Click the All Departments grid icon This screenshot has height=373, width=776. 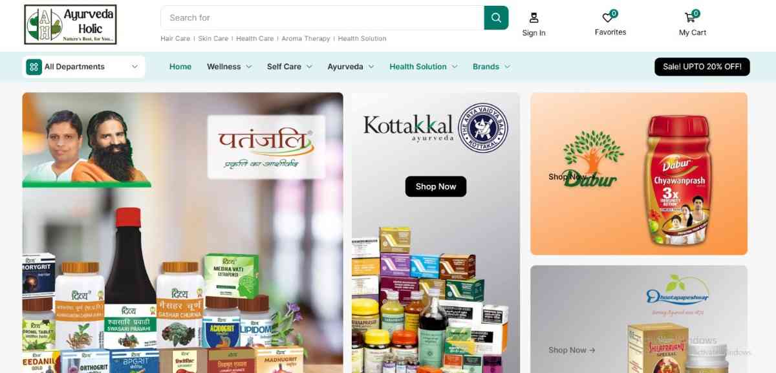click(34, 67)
